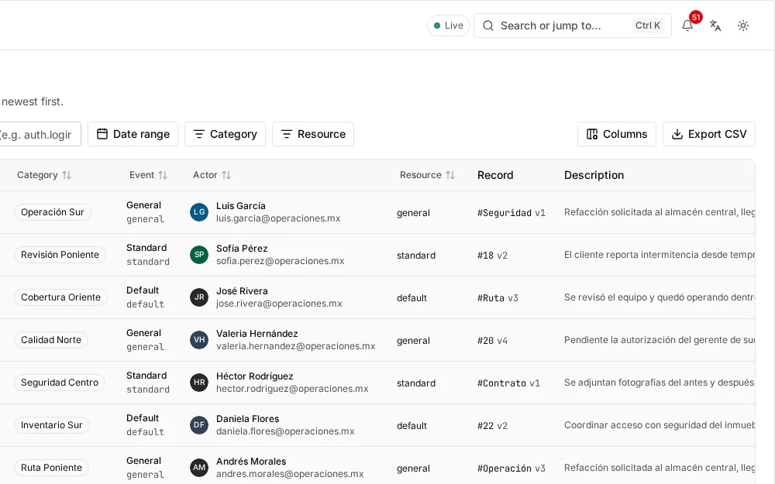Click the Description column header
775x484 pixels.
(594, 175)
